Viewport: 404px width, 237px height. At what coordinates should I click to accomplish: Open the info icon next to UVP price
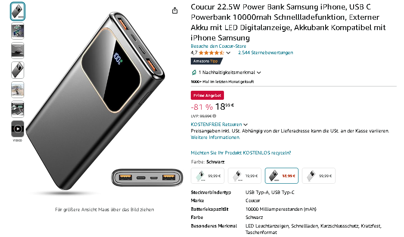pos(214,116)
